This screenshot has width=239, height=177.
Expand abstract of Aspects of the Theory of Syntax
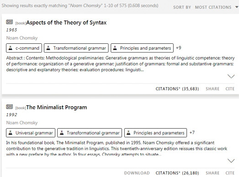pos(231,76)
